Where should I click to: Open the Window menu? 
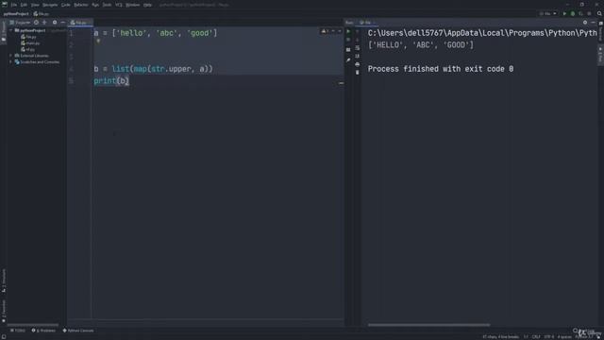(133, 5)
